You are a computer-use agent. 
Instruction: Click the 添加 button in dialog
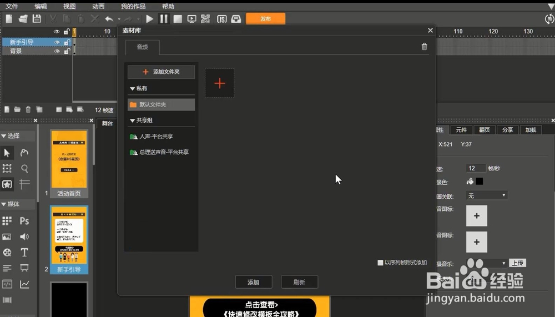[254, 282]
